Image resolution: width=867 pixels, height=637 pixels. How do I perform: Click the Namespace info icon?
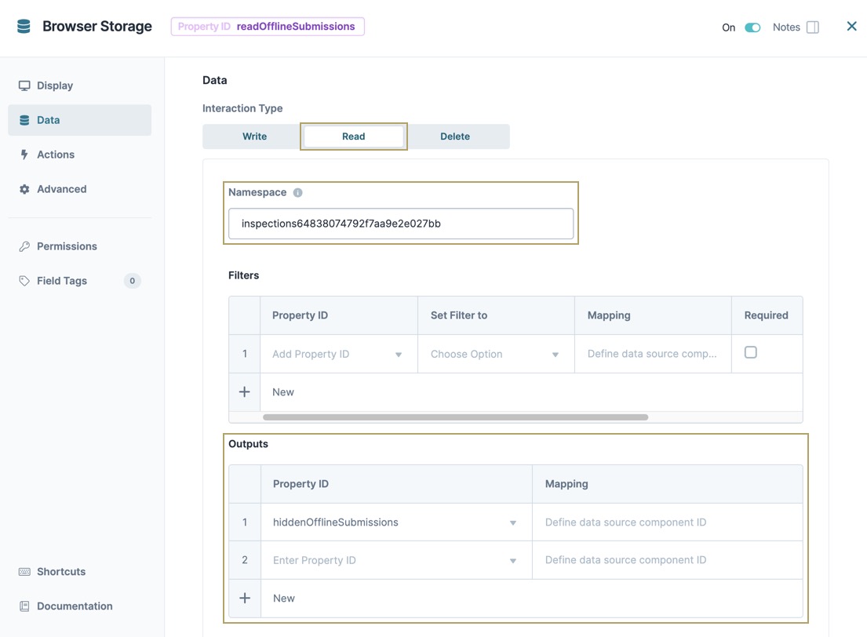tap(297, 192)
